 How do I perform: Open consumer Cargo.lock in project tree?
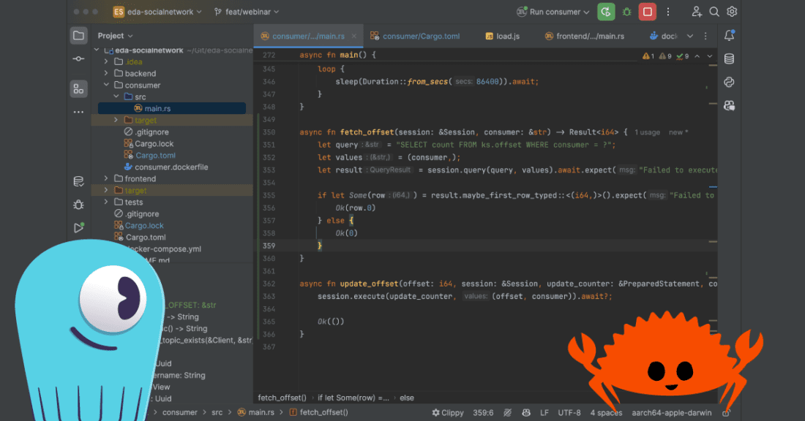pyautogui.click(x=149, y=143)
